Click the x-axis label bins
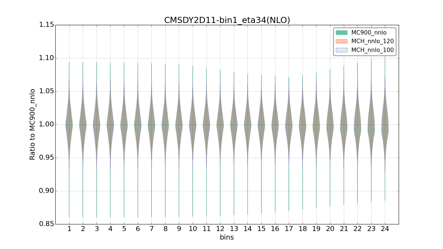 pos(227,237)
